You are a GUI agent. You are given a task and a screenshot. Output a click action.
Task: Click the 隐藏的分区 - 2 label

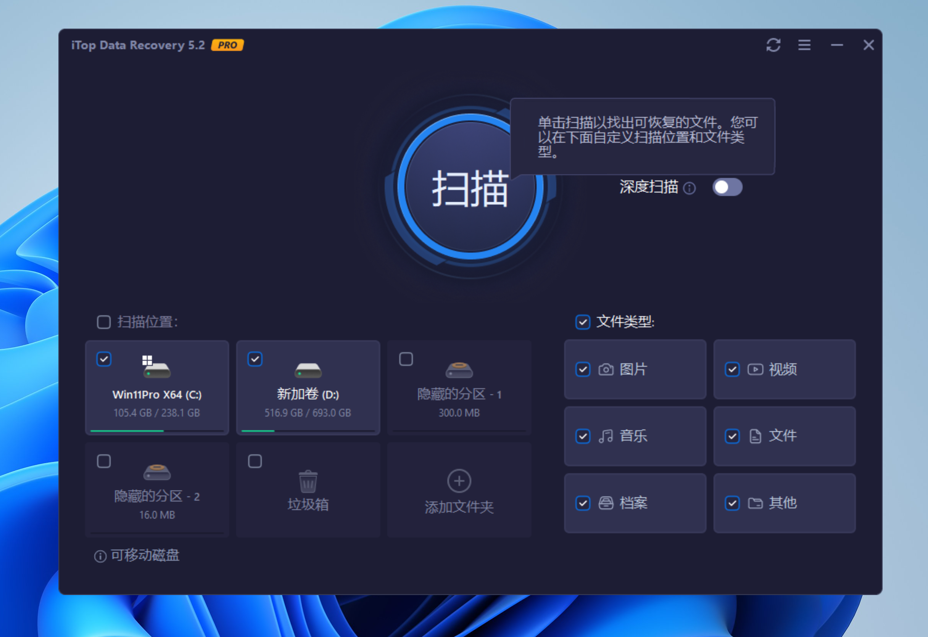click(157, 497)
